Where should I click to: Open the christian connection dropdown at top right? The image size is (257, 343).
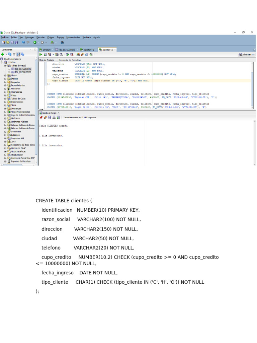point(247,55)
